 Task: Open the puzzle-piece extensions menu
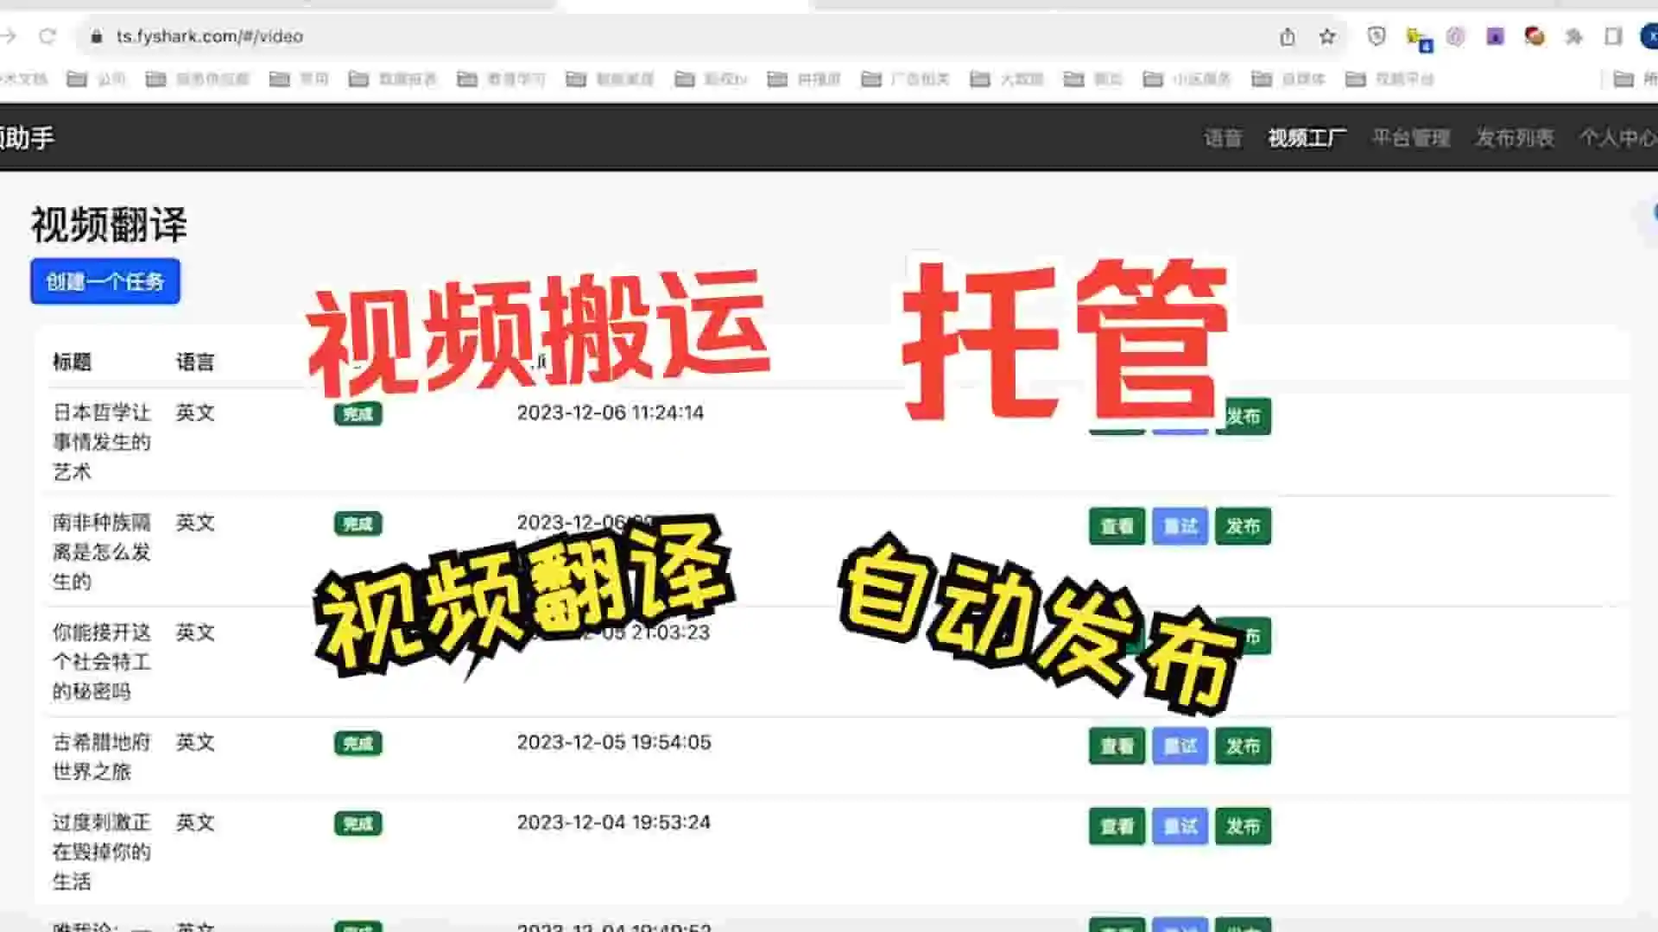tap(1574, 36)
